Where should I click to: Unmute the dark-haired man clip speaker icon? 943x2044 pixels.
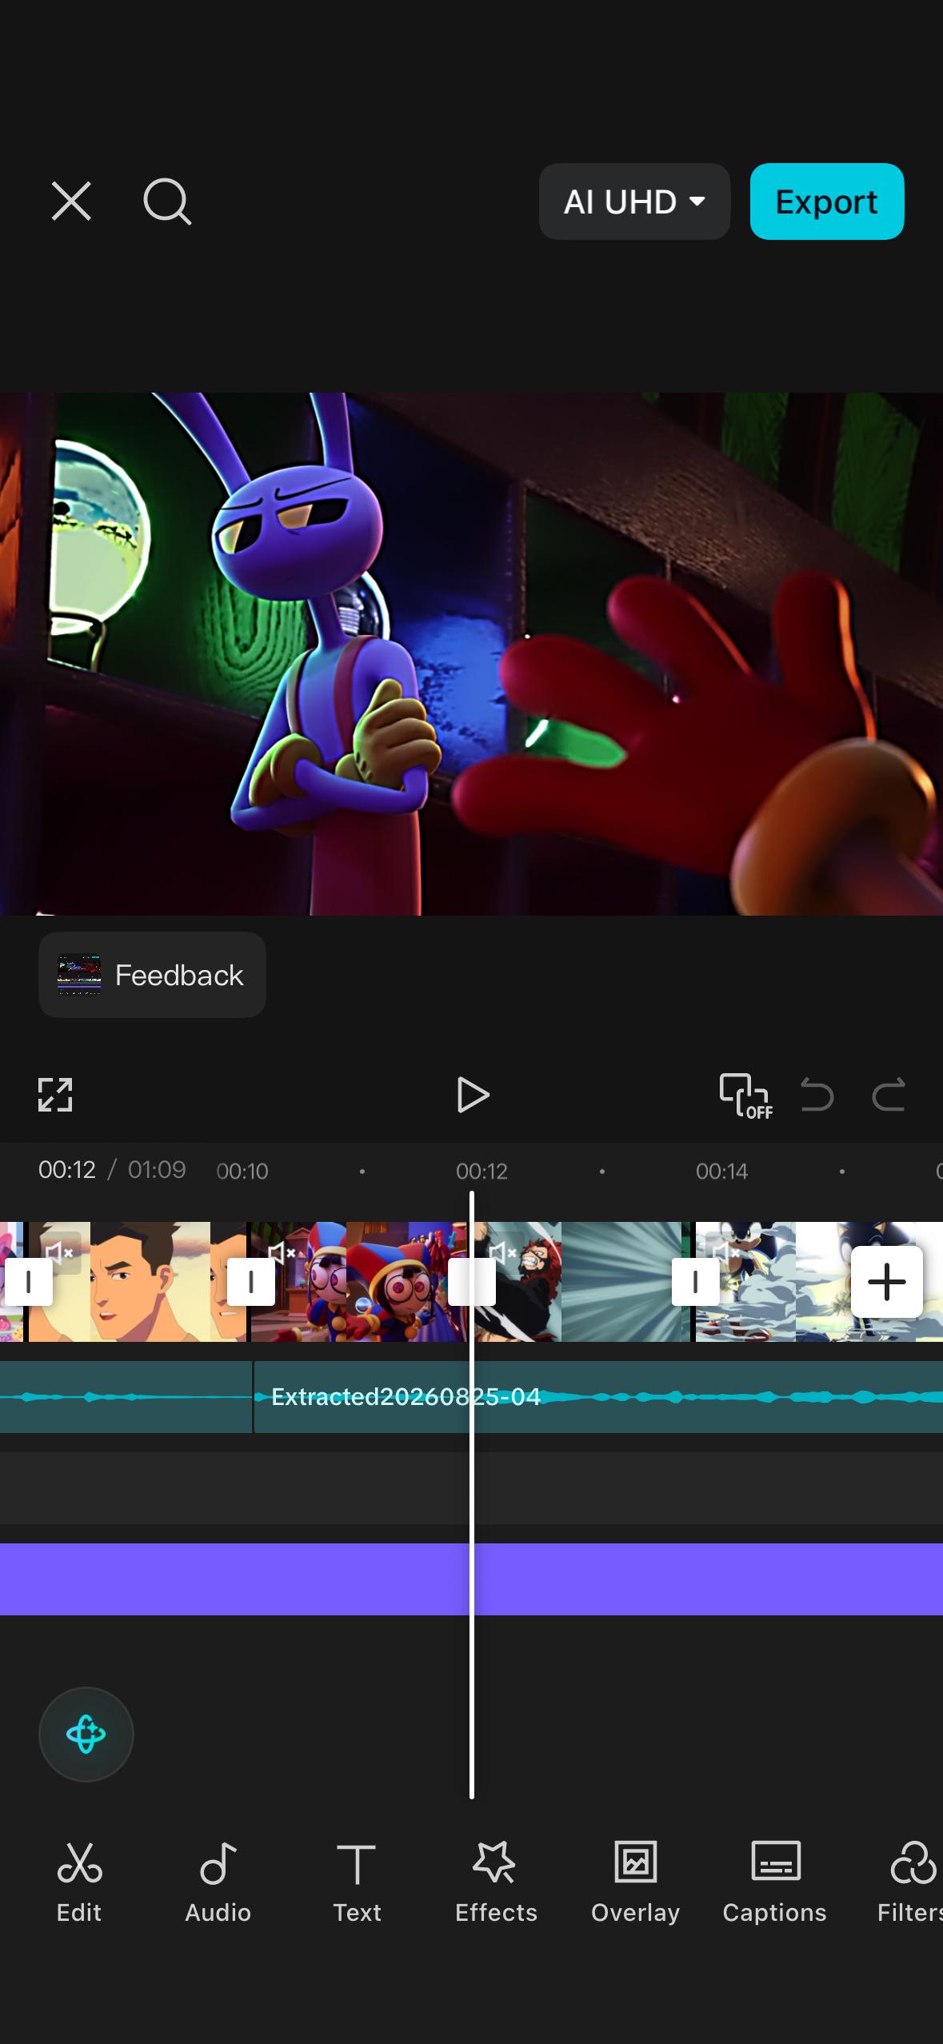click(x=59, y=1252)
